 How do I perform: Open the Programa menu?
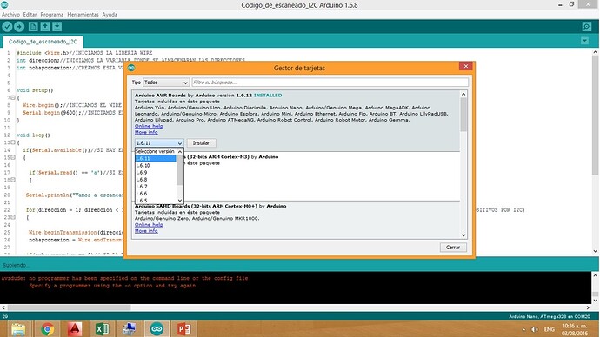coord(51,15)
